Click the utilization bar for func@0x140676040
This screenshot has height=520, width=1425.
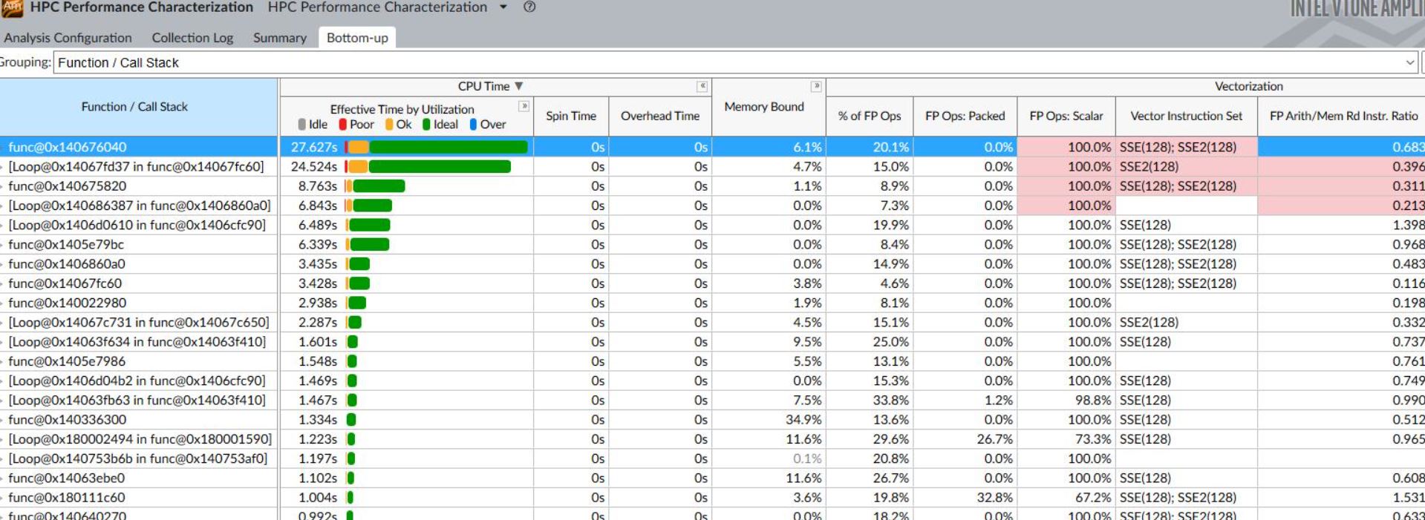[437, 148]
